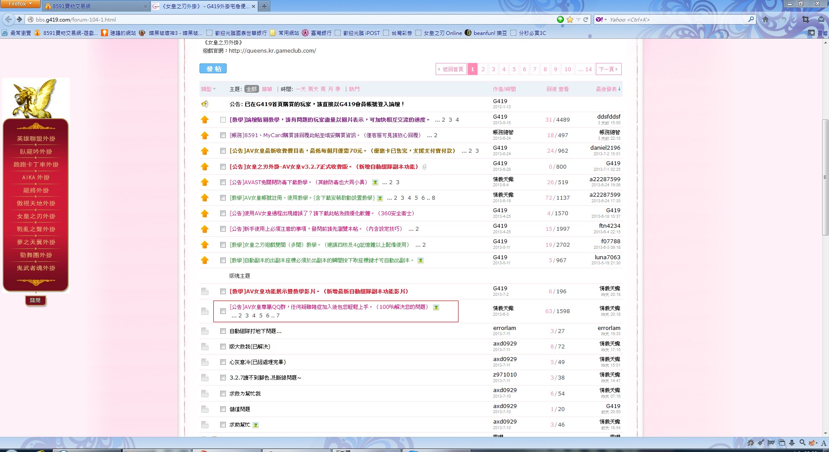829x452 pixels.
Task: Click the letter A icon in add-on bar
Action: (x=823, y=443)
